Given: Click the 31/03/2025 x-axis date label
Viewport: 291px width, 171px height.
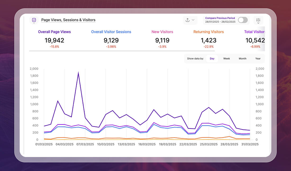Looking at the screenshot, I should (x=250, y=144).
